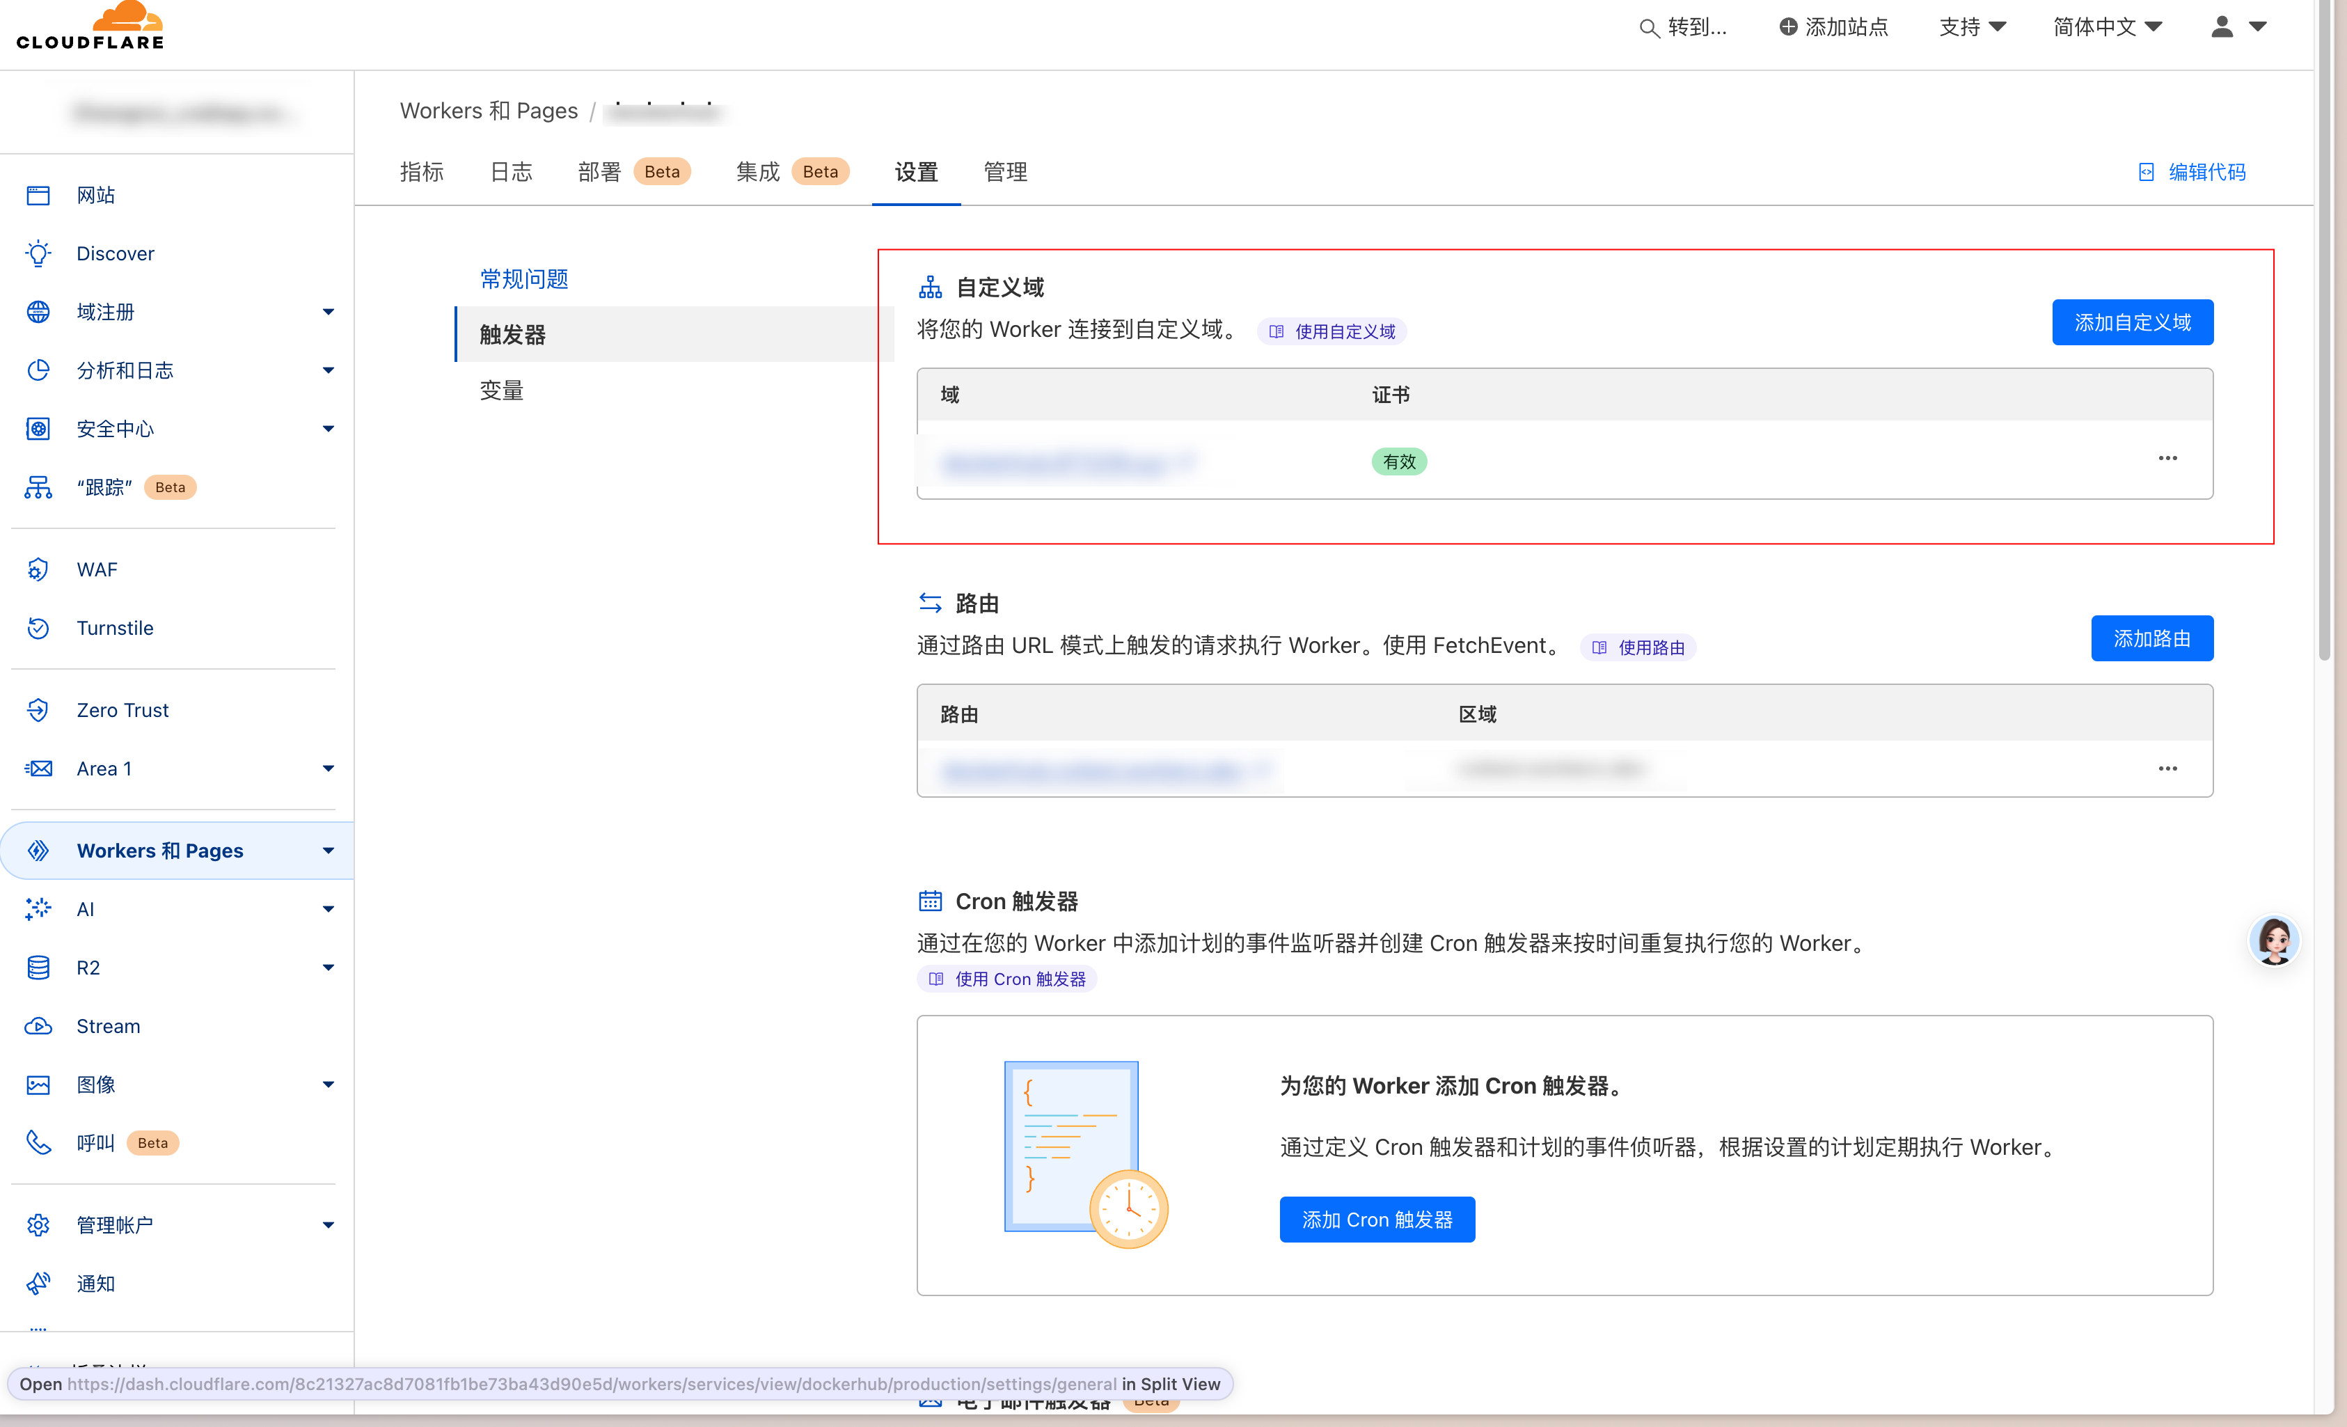Screen dimensions: 2347x1427
Task: Click the 管理帐户 gear icon
Action: pyautogui.click(x=38, y=1225)
